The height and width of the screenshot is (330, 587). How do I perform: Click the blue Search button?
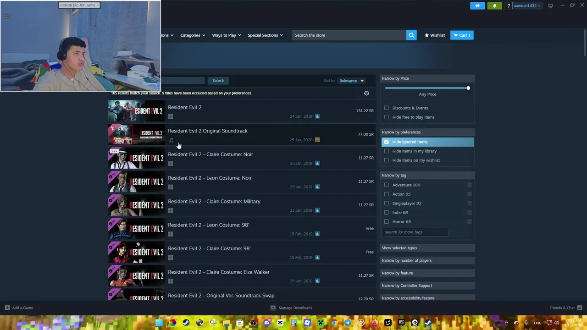(x=218, y=81)
